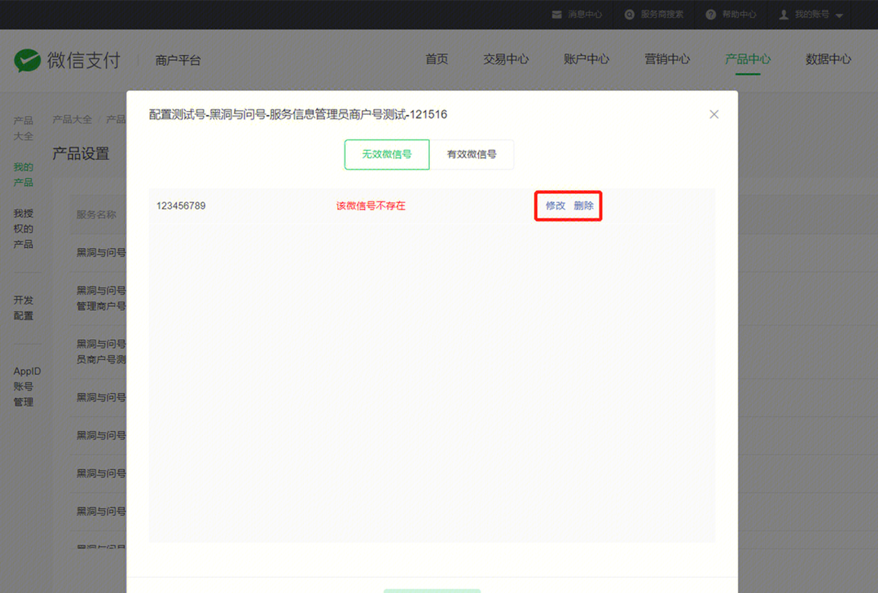
Task: Click the 该微信号不存在 error message
Action: coord(371,206)
